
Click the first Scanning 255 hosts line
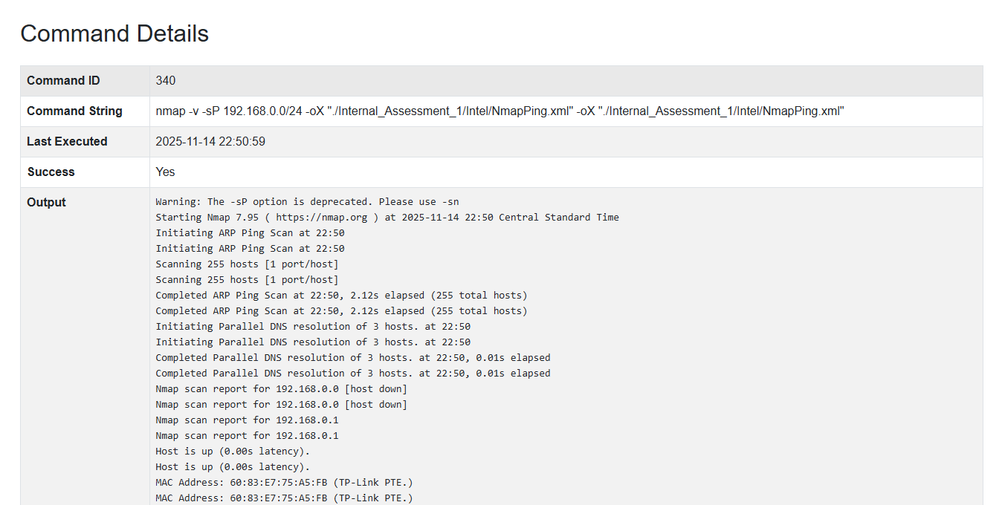tap(247, 264)
